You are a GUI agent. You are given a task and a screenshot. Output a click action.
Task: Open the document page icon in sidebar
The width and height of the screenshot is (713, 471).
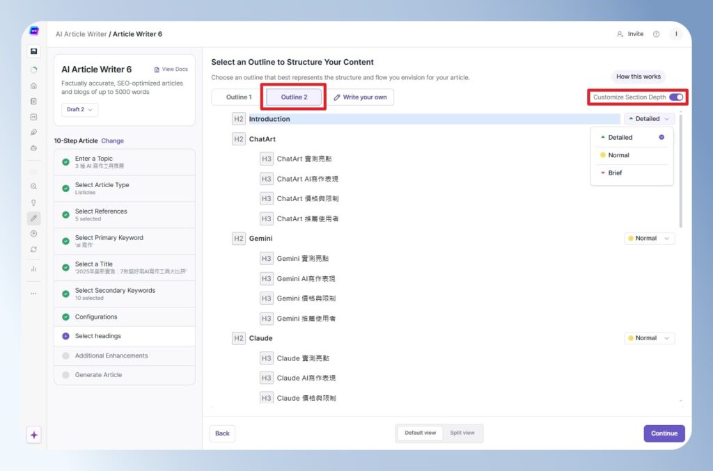coord(33,102)
